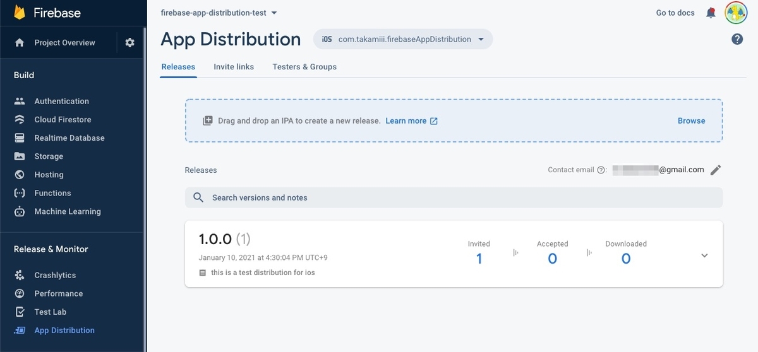Click the external link icon after Learn more

coord(434,120)
